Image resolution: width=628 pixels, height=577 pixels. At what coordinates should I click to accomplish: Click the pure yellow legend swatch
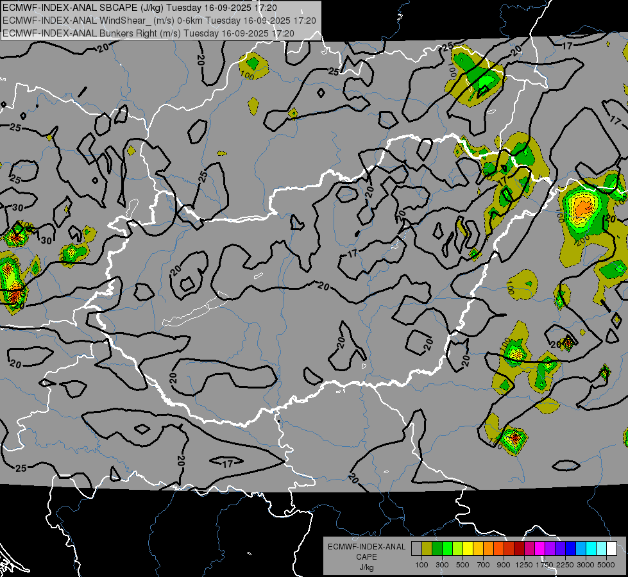[x=468, y=549]
